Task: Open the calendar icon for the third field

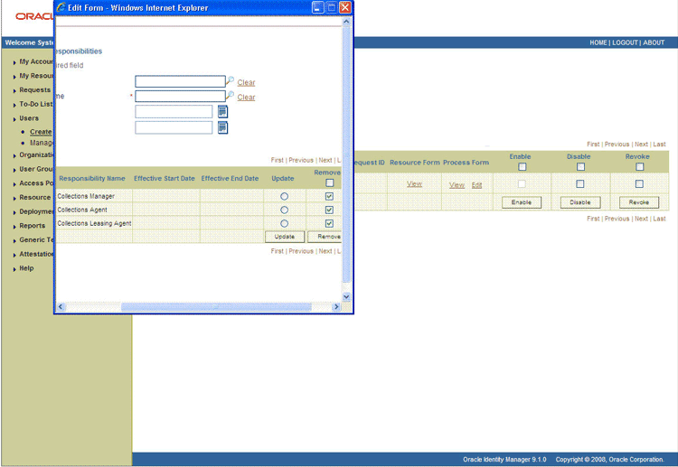Action: pos(222,112)
